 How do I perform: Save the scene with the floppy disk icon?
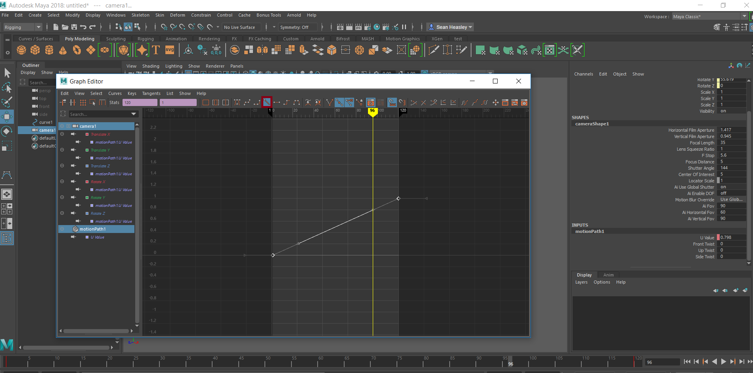(74, 27)
